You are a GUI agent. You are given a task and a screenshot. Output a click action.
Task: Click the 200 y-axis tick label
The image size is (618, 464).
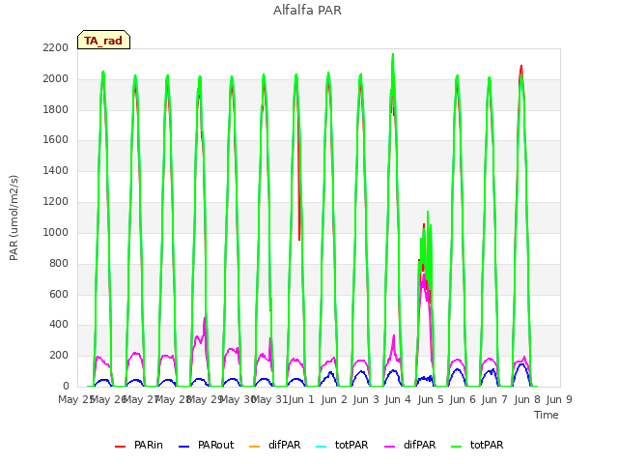[59, 356]
